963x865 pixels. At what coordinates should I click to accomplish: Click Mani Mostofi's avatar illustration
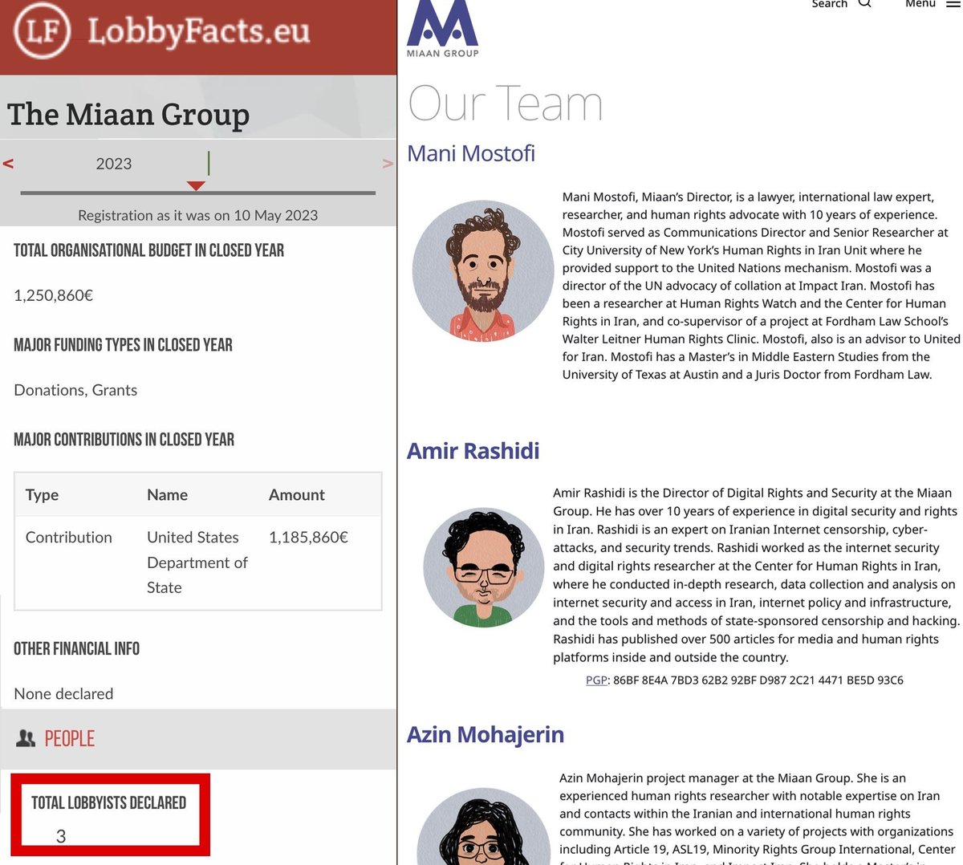[x=482, y=270]
